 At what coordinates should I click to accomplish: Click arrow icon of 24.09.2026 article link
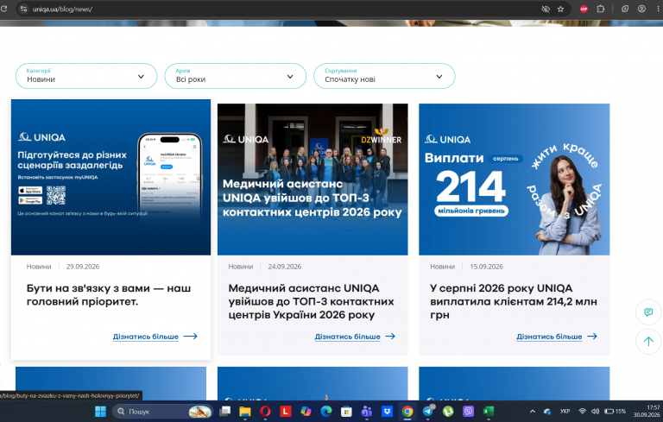pos(390,337)
